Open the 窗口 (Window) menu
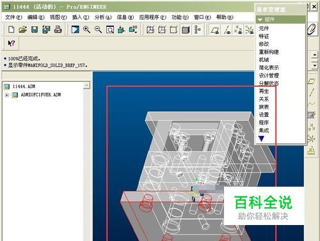The image size is (320, 241). [202, 17]
